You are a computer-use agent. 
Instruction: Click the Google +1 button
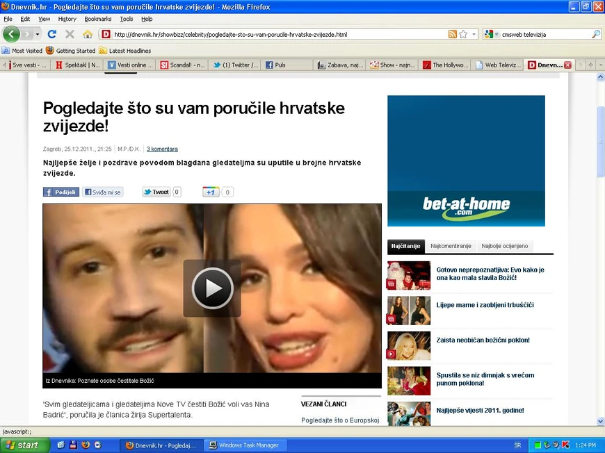point(211,192)
